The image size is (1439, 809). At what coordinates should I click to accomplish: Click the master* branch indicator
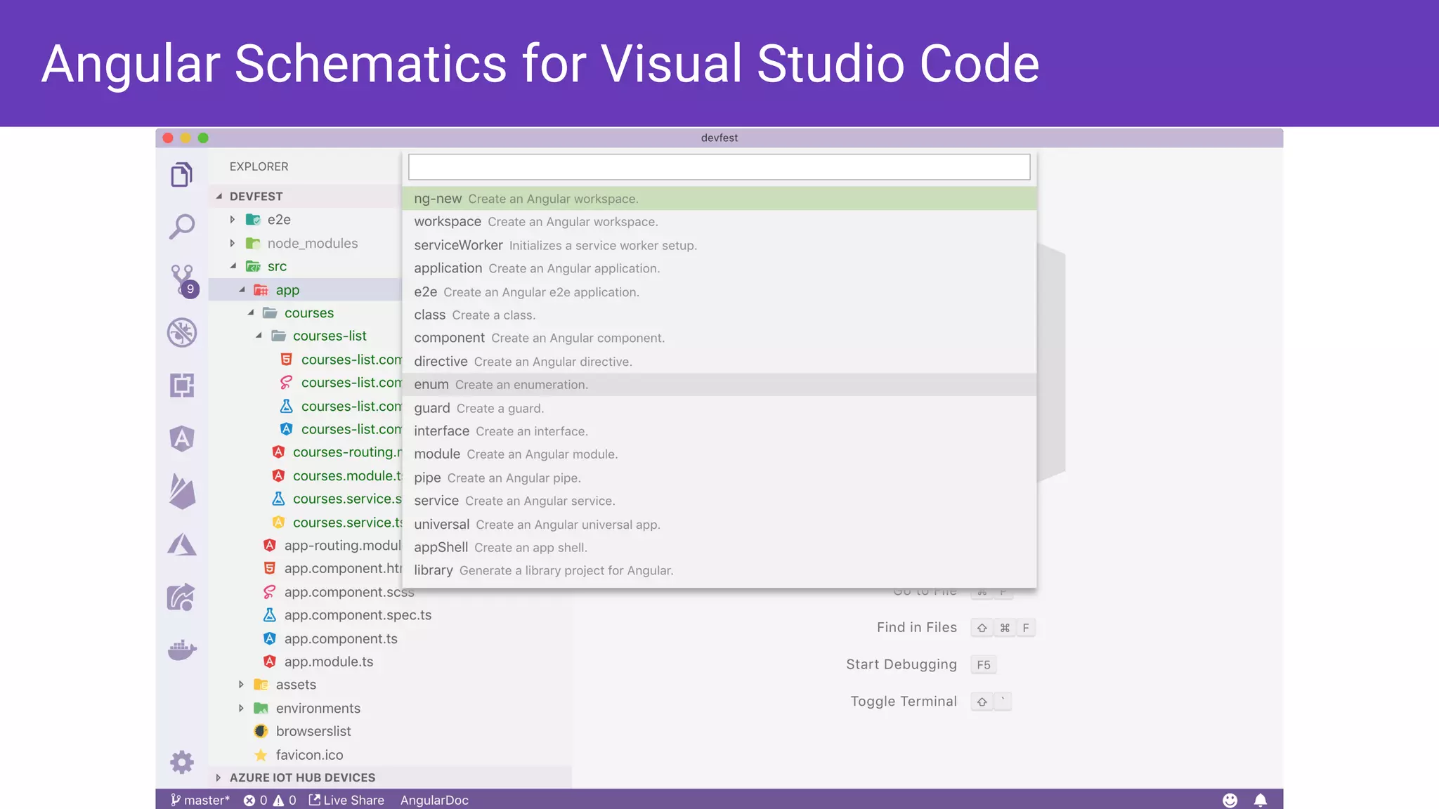[200, 800]
